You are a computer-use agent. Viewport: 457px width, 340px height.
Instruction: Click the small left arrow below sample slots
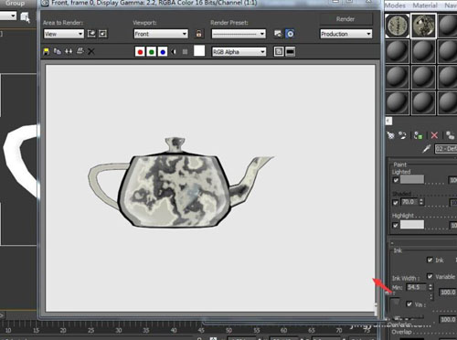point(388,121)
